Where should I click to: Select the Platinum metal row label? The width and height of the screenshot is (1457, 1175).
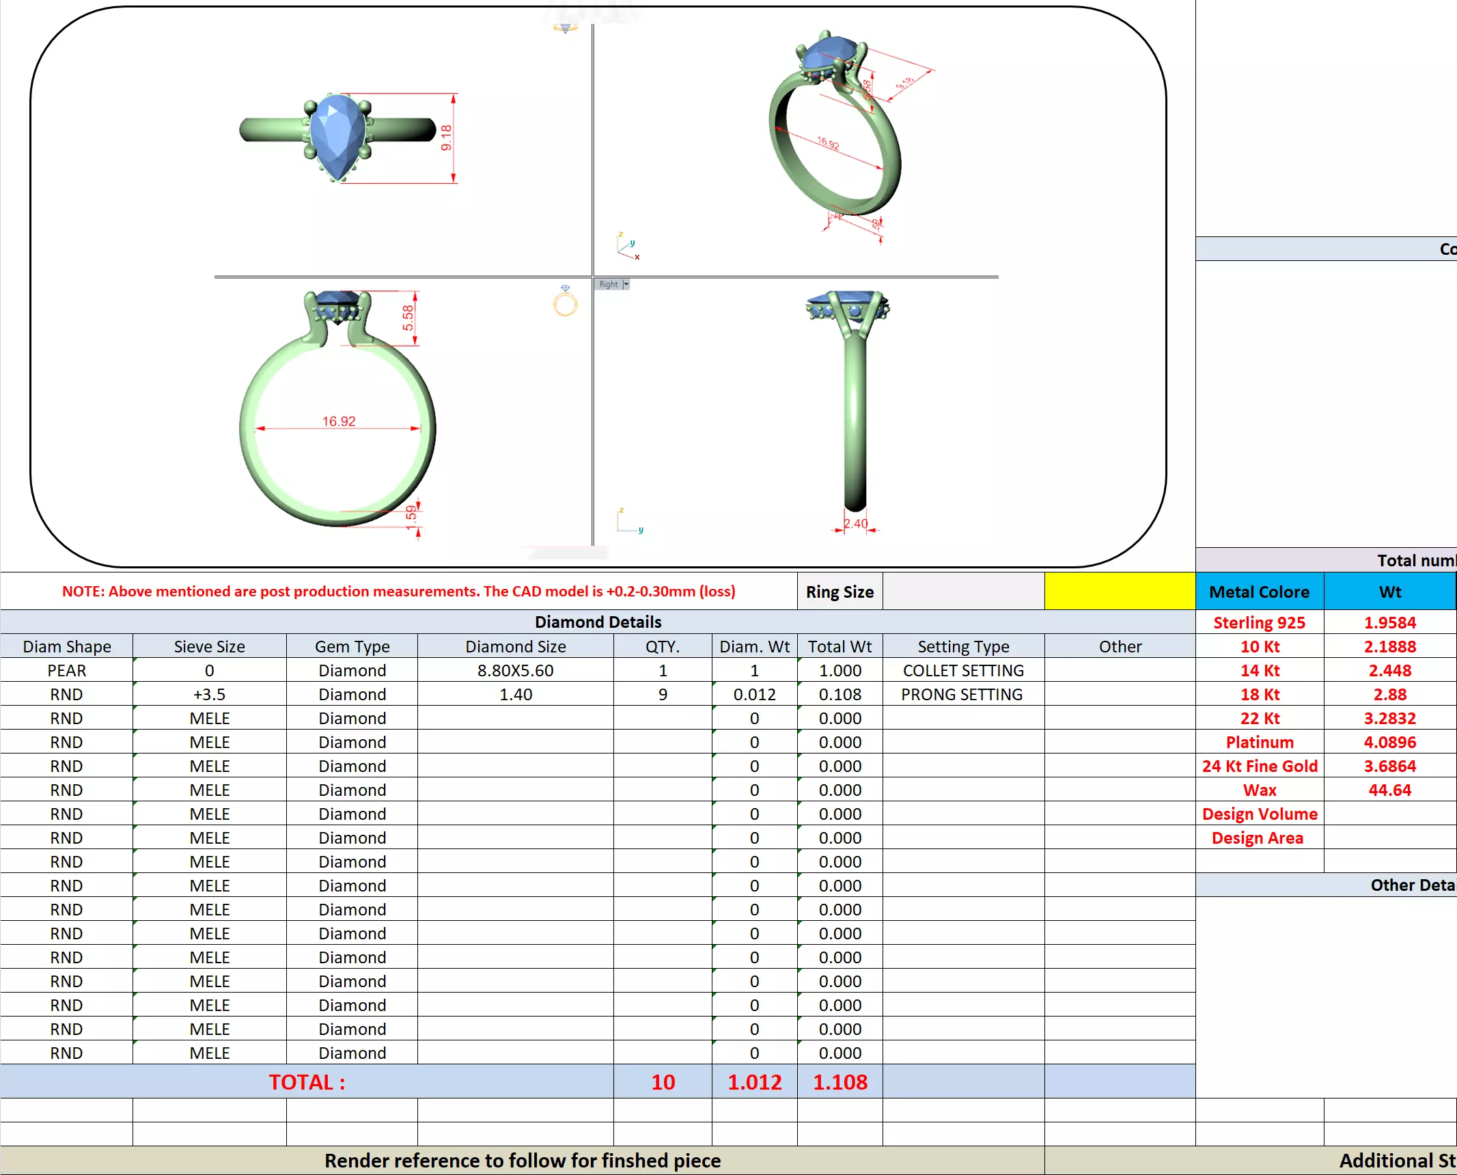coord(1259,743)
